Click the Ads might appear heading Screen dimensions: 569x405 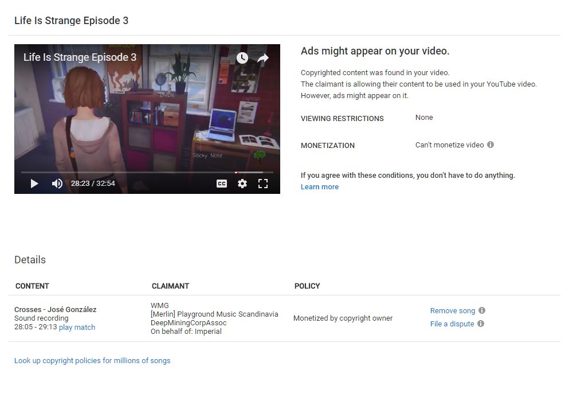(x=375, y=51)
